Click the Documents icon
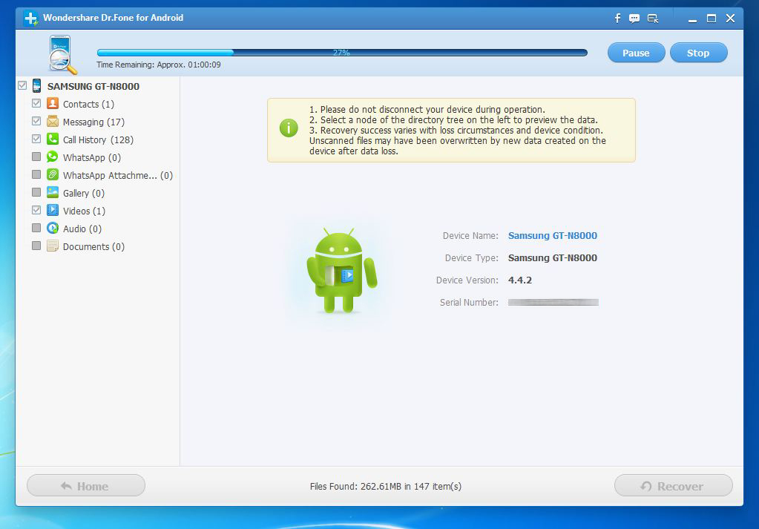The height and width of the screenshot is (529, 759). [x=52, y=246]
